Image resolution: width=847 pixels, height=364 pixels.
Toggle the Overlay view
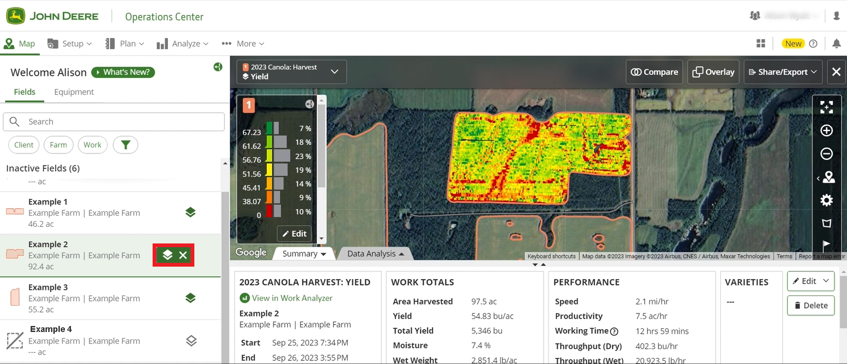(x=713, y=72)
